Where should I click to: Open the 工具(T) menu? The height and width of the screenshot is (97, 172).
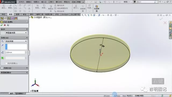click(51, 2)
